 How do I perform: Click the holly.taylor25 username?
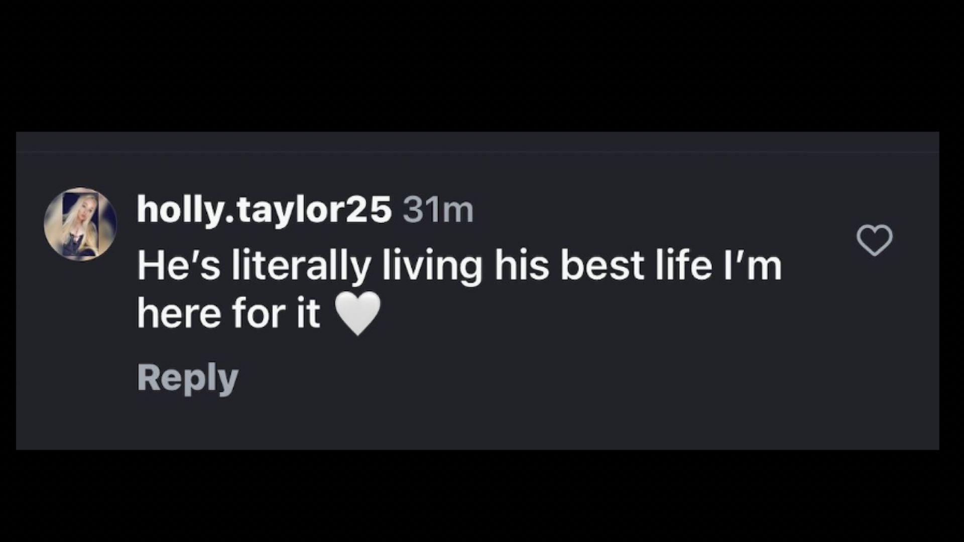pyautogui.click(x=264, y=210)
